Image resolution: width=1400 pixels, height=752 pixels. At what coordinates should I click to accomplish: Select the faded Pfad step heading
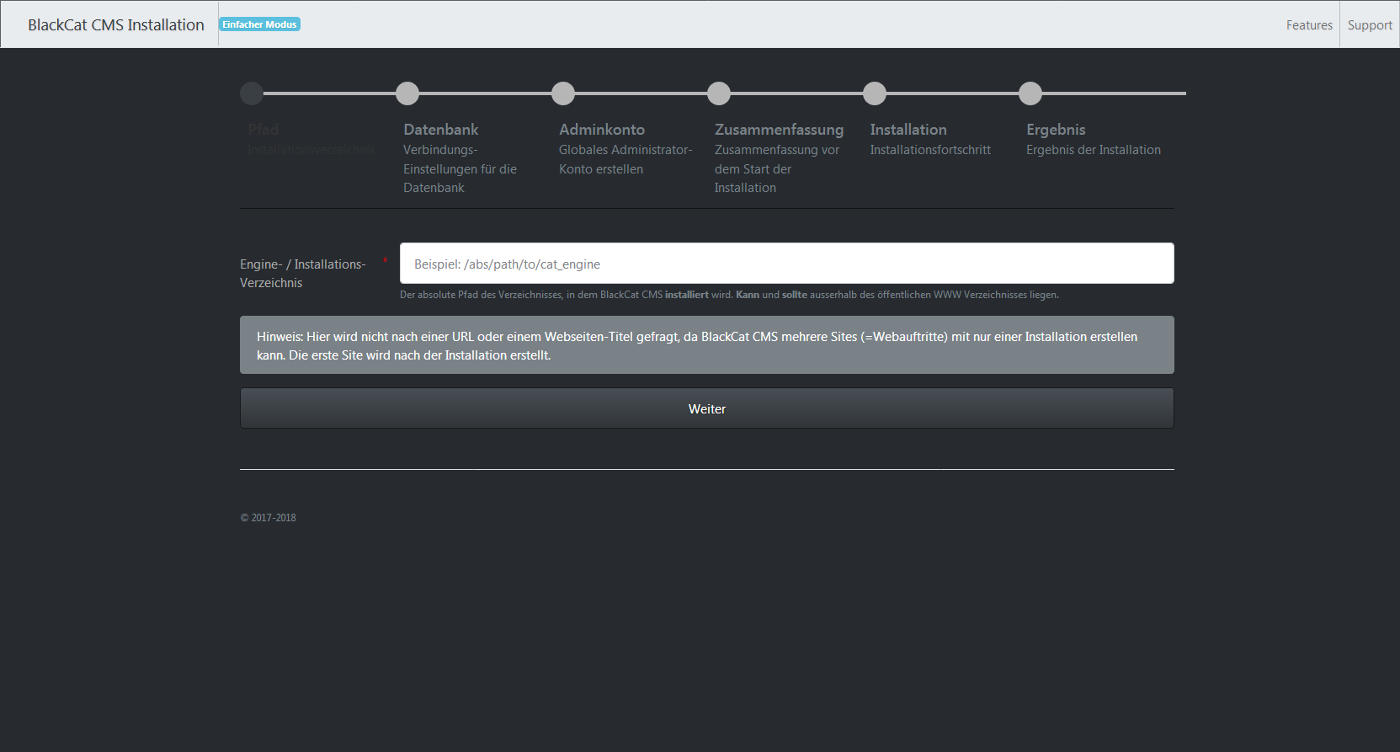(x=263, y=130)
